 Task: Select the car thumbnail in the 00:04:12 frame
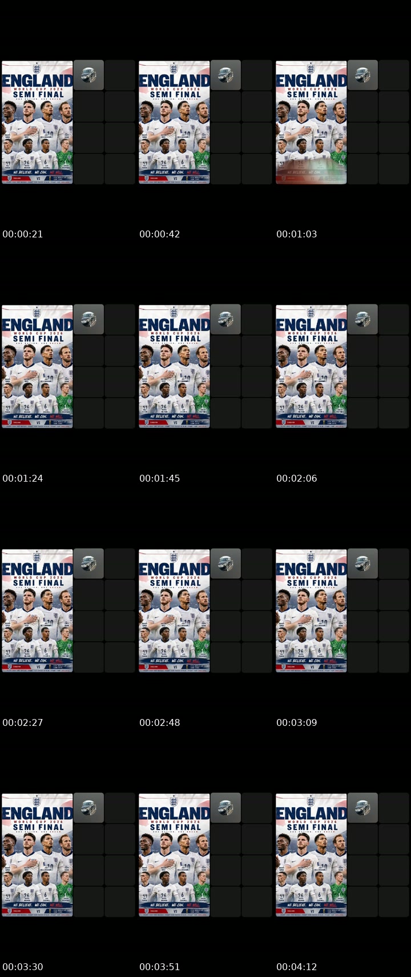point(362,808)
